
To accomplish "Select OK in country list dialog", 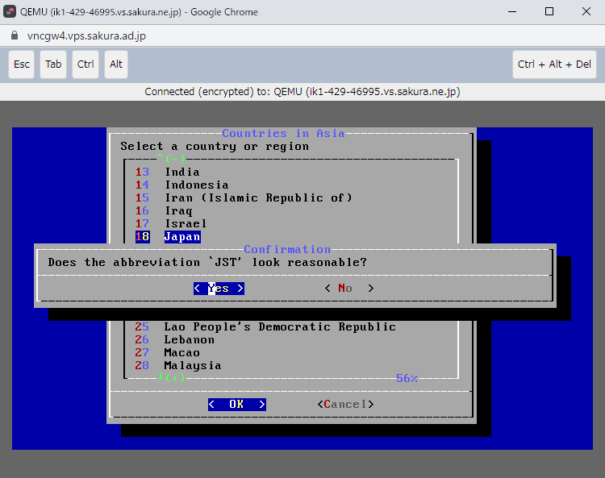I will click(236, 405).
